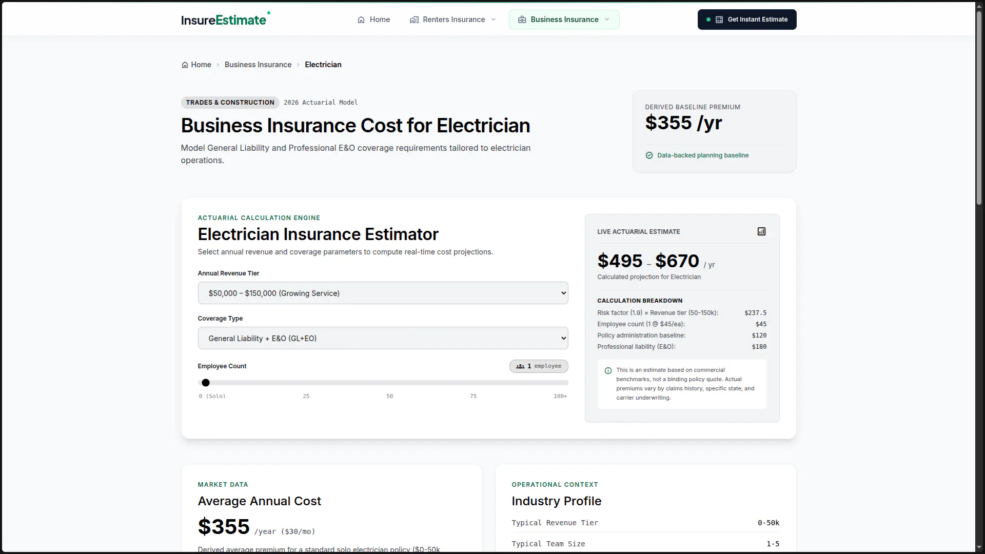Click the live estimate chart icon
This screenshot has height=554, width=985.
(761, 231)
